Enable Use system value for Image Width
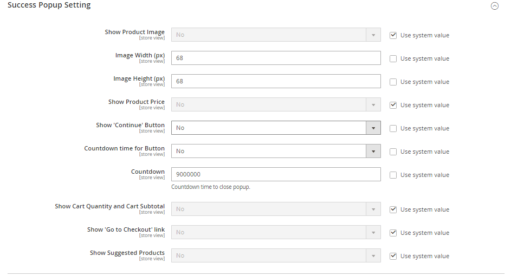This screenshot has height=276, width=517. point(393,58)
